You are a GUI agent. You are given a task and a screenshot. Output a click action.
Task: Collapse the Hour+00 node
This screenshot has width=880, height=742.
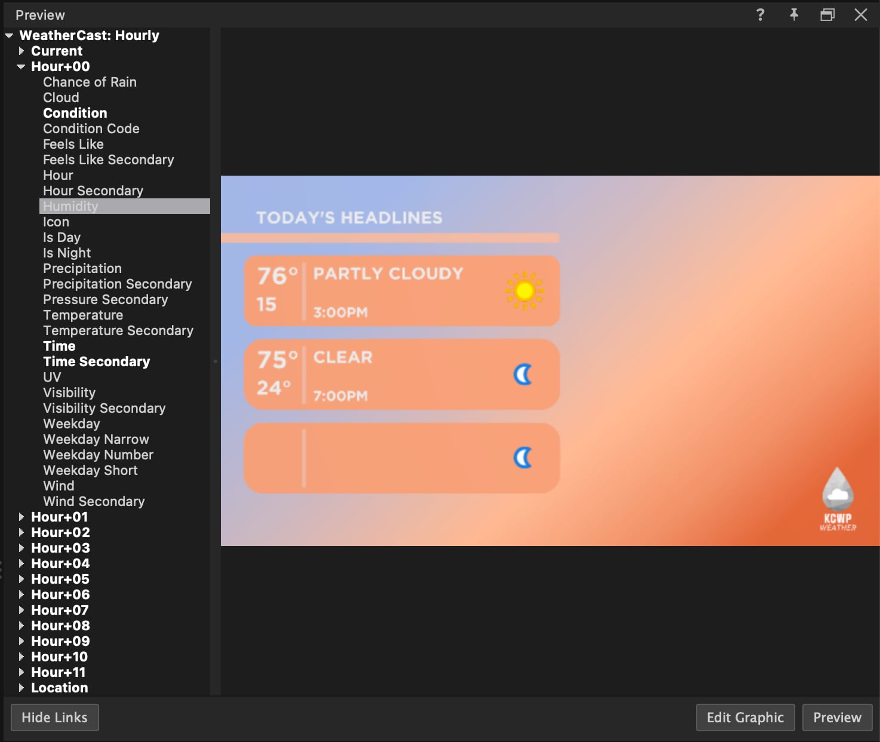coord(21,67)
